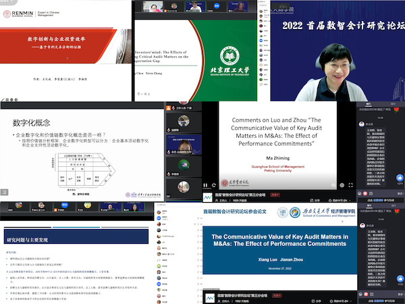
Task: Click the like thumb showing 1274
Action: pos(400,177)
